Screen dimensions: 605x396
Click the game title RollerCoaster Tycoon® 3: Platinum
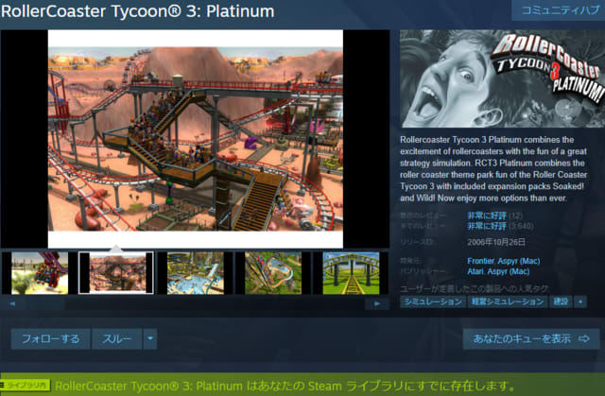point(138,11)
